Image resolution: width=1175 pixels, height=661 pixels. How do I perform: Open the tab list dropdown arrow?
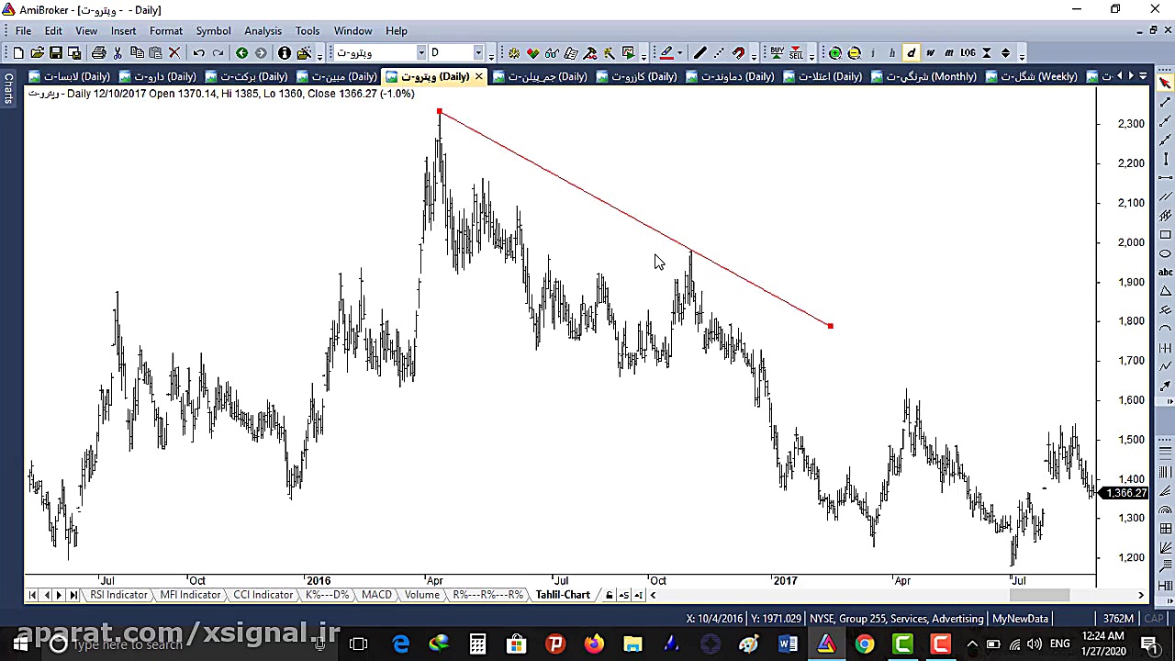1143,76
